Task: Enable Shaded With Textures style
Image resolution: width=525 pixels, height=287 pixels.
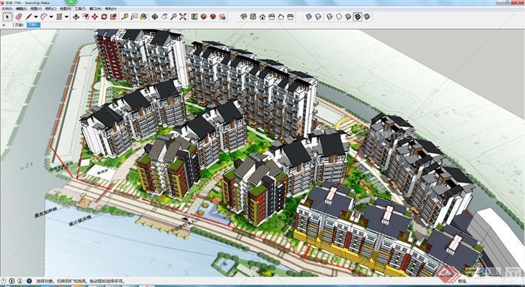Action: 358,16
